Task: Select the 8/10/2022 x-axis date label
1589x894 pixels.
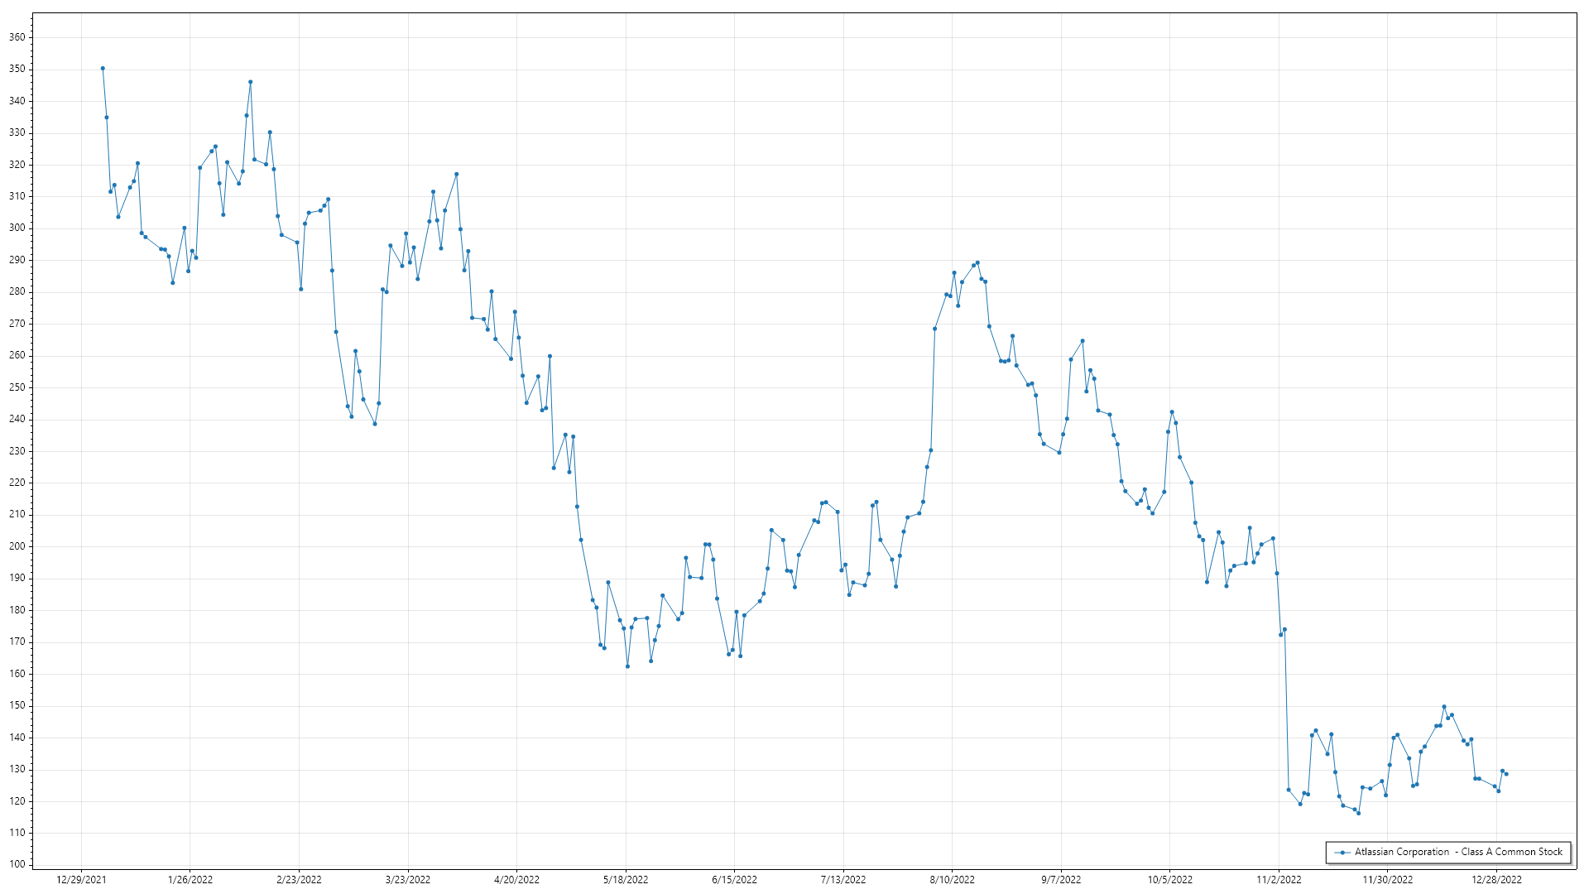Action: click(952, 880)
